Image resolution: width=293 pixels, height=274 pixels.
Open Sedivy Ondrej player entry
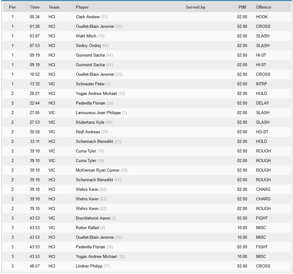click(88, 45)
